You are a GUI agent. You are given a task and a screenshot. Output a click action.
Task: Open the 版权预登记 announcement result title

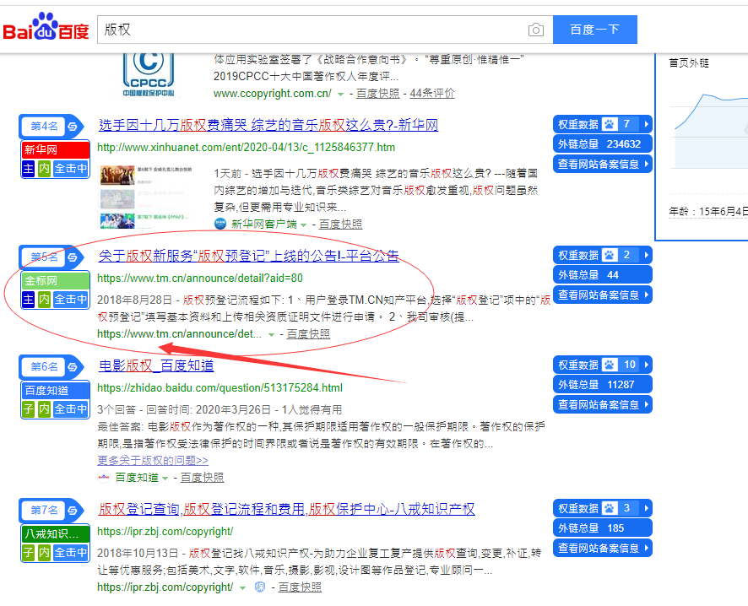(x=249, y=256)
